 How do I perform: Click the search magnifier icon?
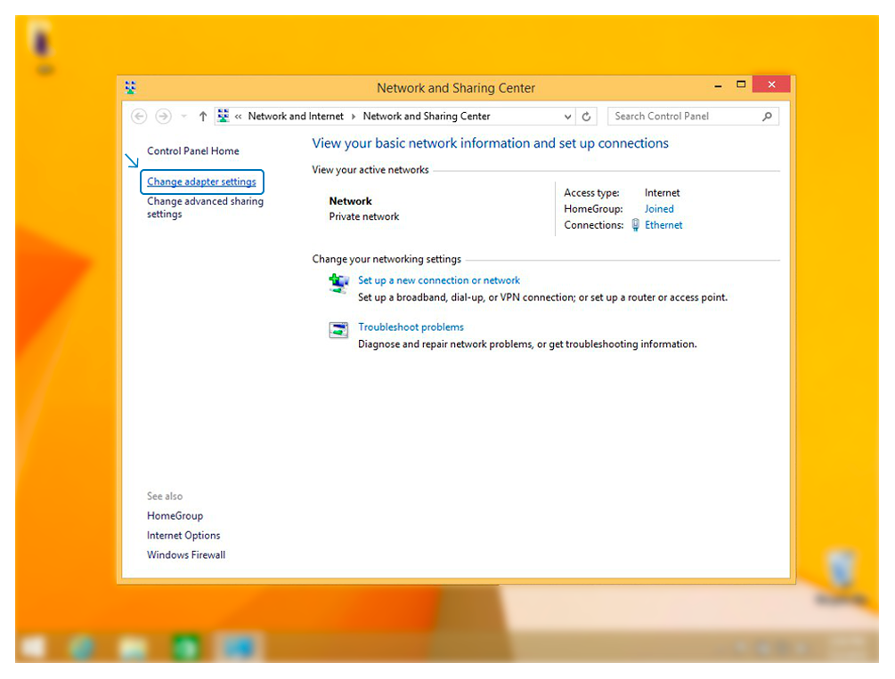[x=767, y=117]
